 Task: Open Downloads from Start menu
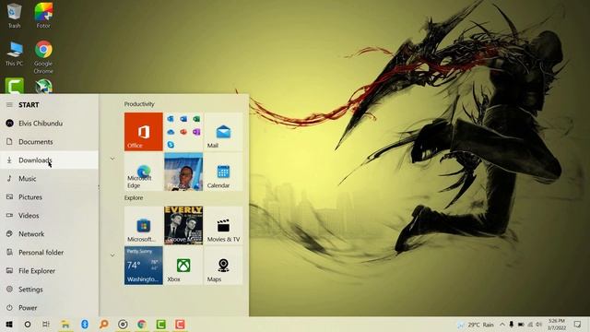pyautogui.click(x=49, y=160)
